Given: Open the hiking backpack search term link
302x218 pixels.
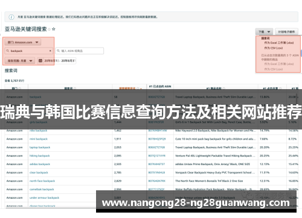Looking at the screenshot, I should coord(39,156).
